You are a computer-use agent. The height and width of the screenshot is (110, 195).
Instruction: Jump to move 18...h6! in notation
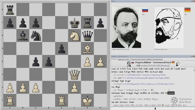point(115,102)
